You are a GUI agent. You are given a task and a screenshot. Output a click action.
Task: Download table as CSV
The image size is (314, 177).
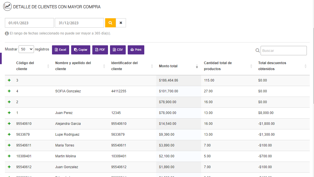[x=118, y=50]
